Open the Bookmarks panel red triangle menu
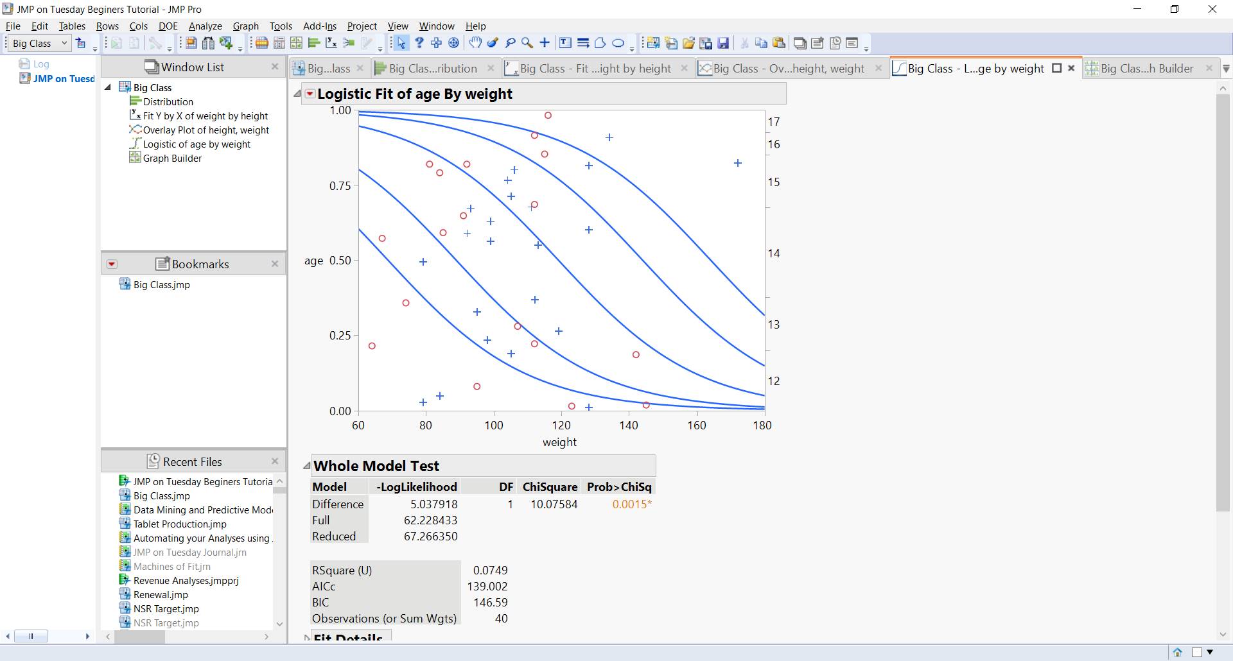This screenshot has width=1233, height=661. [x=111, y=264]
